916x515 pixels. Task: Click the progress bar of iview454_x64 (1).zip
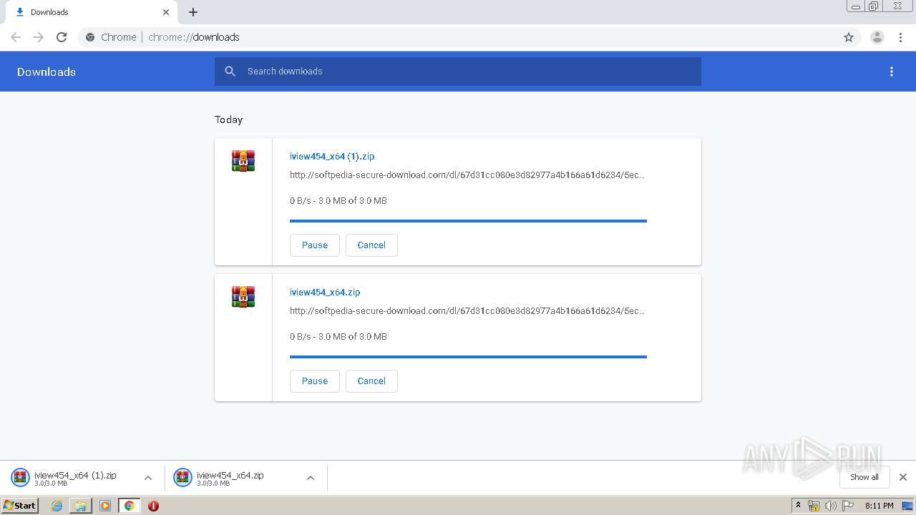[x=468, y=221]
